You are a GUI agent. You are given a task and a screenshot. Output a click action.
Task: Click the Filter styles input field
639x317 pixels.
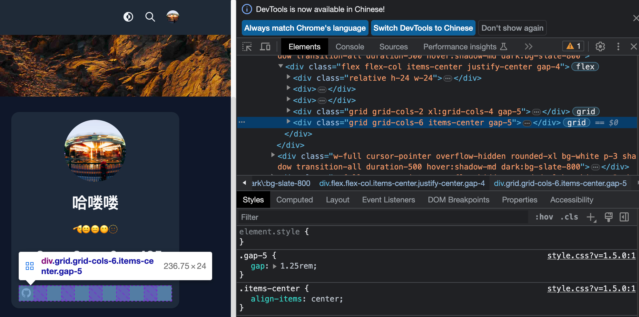pos(355,217)
